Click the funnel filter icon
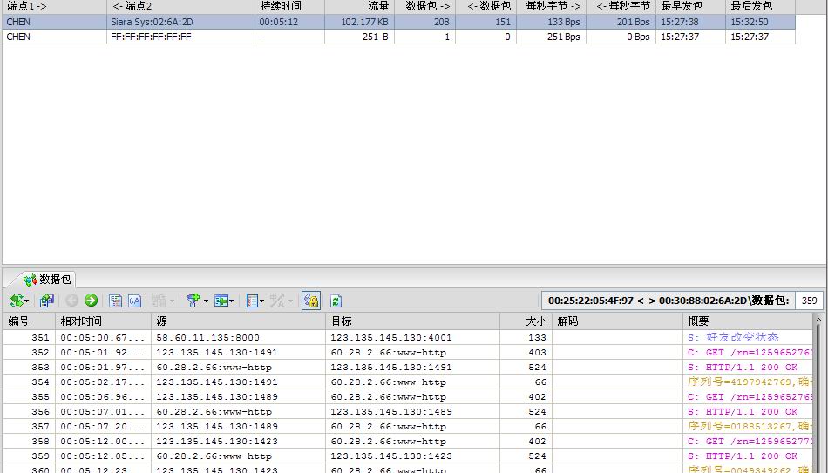The height and width of the screenshot is (473, 828). tap(193, 301)
